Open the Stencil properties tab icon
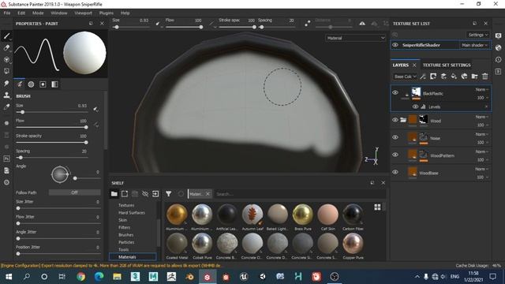The width and height of the screenshot is (505, 284). (43, 84)
